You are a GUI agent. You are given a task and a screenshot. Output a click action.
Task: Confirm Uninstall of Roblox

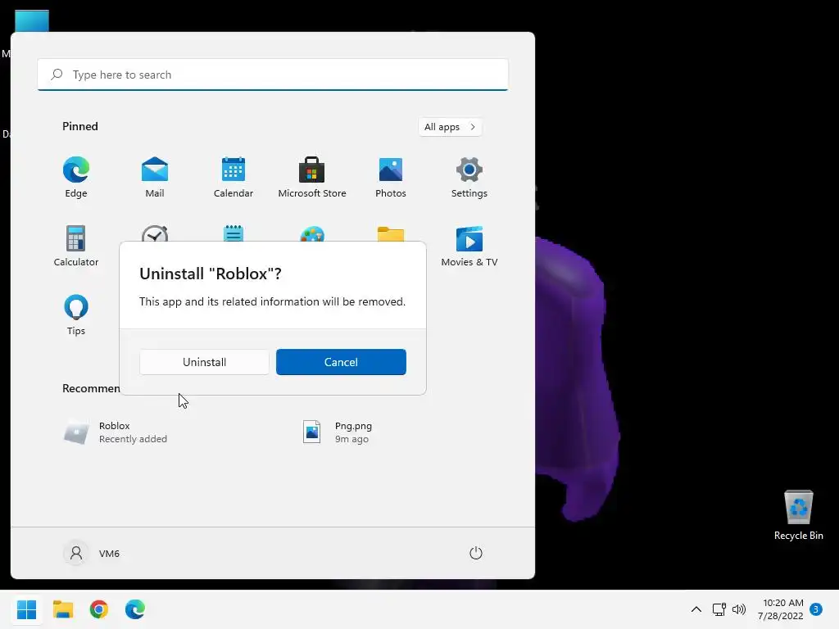204,362
